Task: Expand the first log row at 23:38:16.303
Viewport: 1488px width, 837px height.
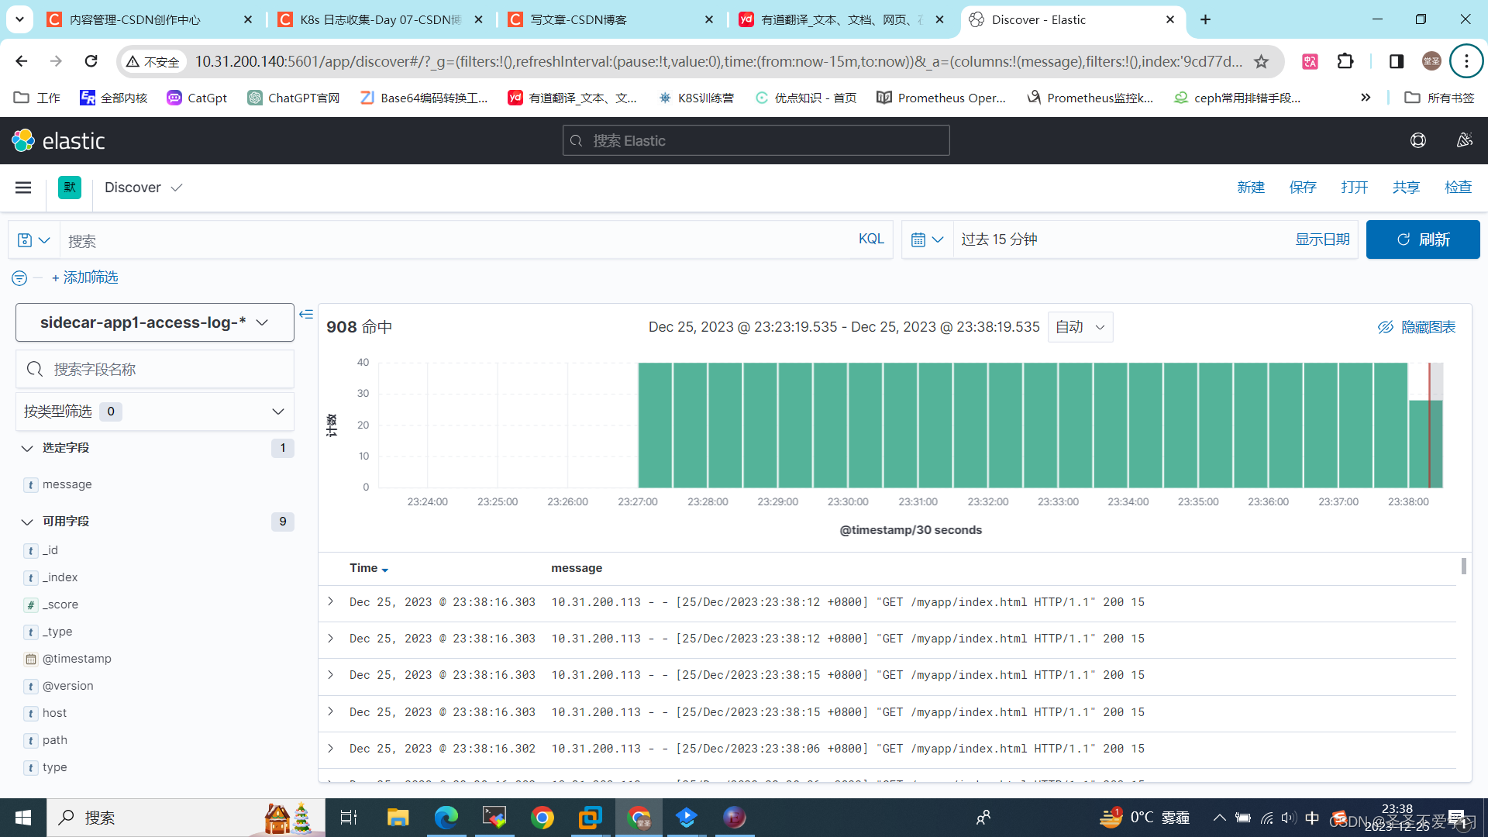Action: (331, 601)
